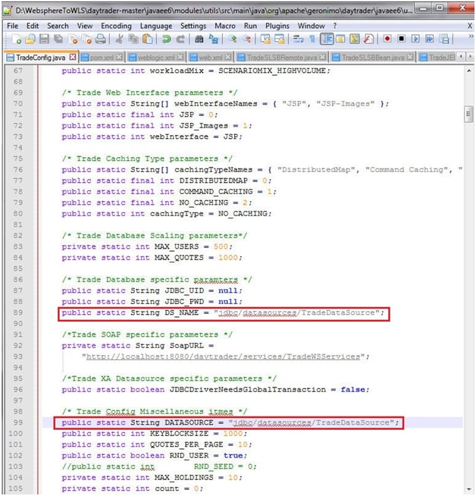Image resolution: width=476 pixels, height=496 pixels.
Task: Open the Edit menu
Action: point(33,26)
